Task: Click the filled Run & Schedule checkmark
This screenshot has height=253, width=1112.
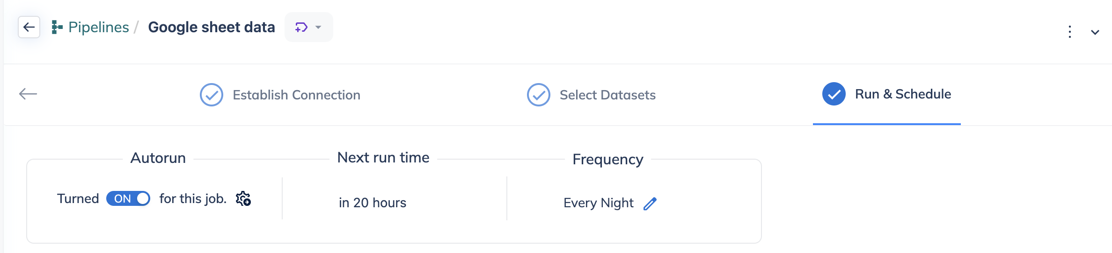Action: click(834, 94)
